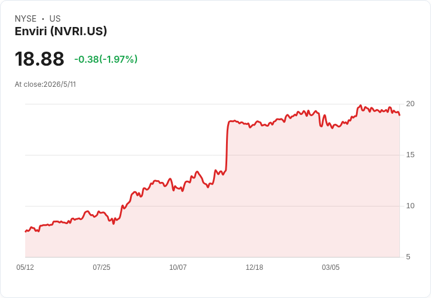The width and height of the screenshot is (431, 298).
Task: Click the 07/25 date axis label
Action: (x=101, y=267)
